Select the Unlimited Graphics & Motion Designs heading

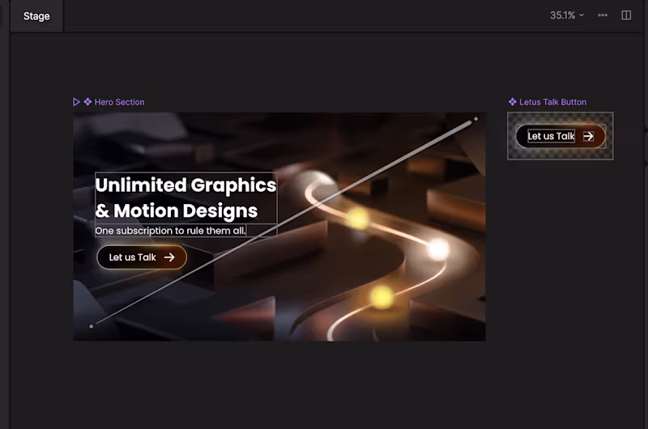click(186, 198)
